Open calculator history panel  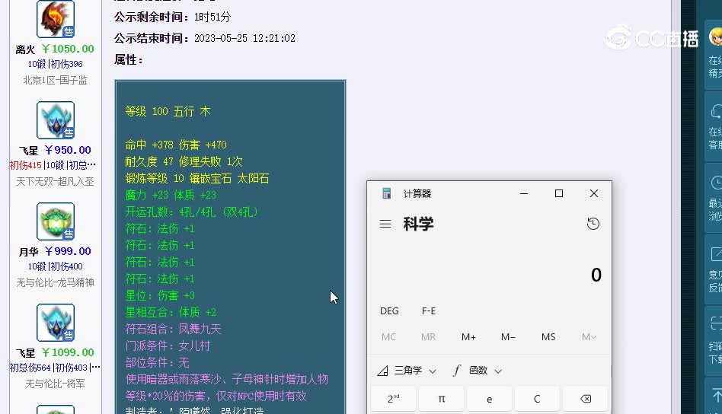coord(593,224)
